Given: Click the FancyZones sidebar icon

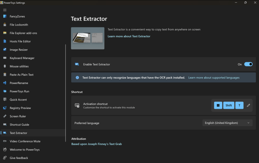Looking at the screenshot, I should coord(5,16).
